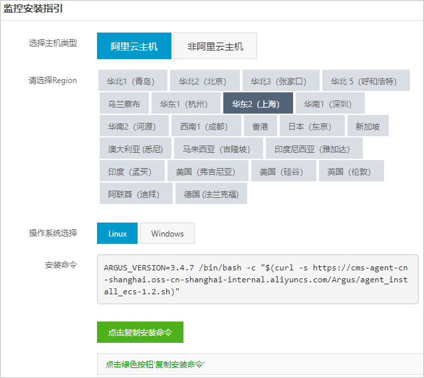Choose region 华南2（河源）
This screenshot has width=424, height=378.
(134, 126)
